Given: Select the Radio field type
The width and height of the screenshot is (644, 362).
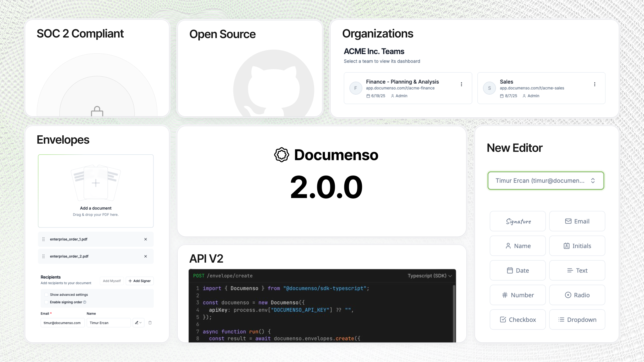Looking at the screenshot, I should (x=577, y=295).
